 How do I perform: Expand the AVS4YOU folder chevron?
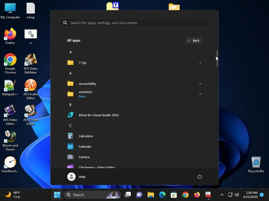(200, 94)
